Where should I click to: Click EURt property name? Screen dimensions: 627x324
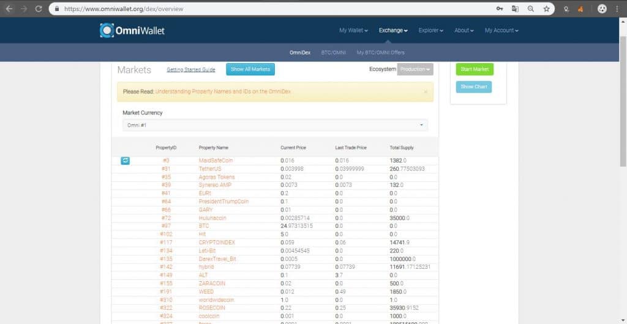205,193
